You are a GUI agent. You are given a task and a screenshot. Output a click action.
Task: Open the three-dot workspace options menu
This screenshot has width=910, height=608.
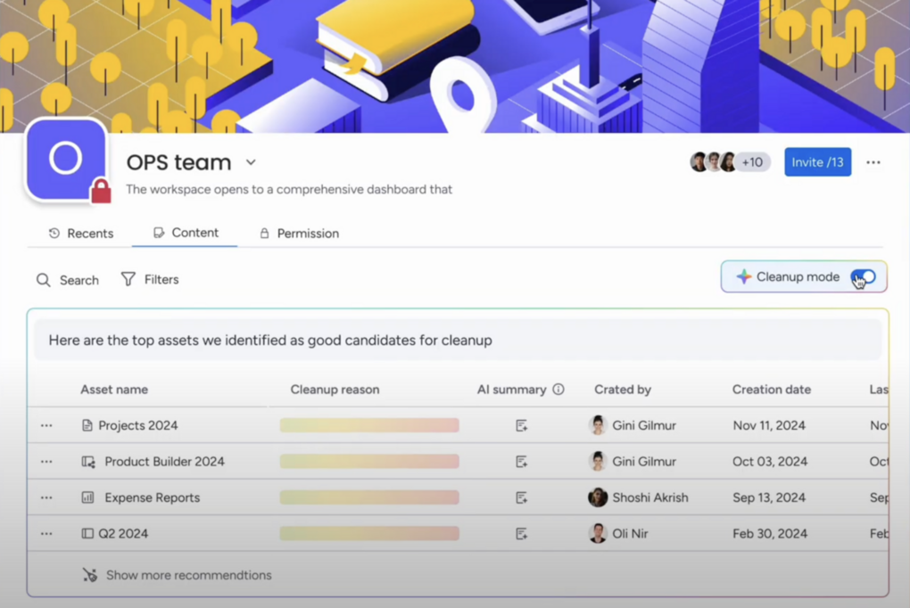(x=873, y=162)
